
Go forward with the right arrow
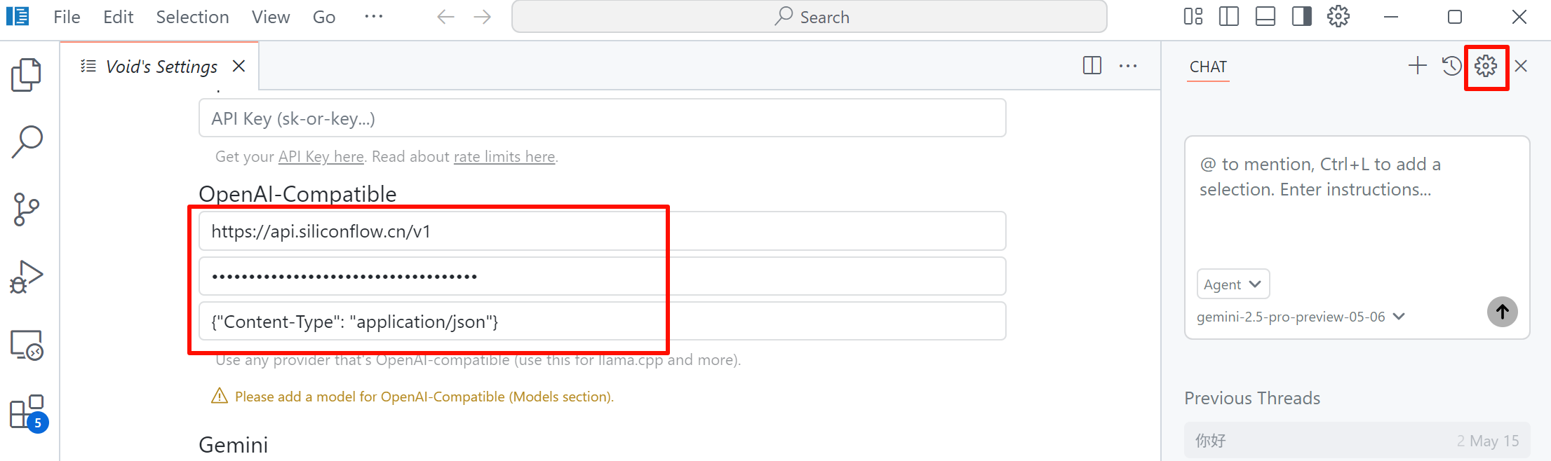click(483, 17)
